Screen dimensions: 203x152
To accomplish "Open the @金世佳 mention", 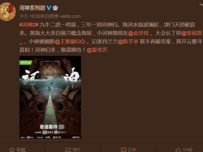I will pos(138,33).
